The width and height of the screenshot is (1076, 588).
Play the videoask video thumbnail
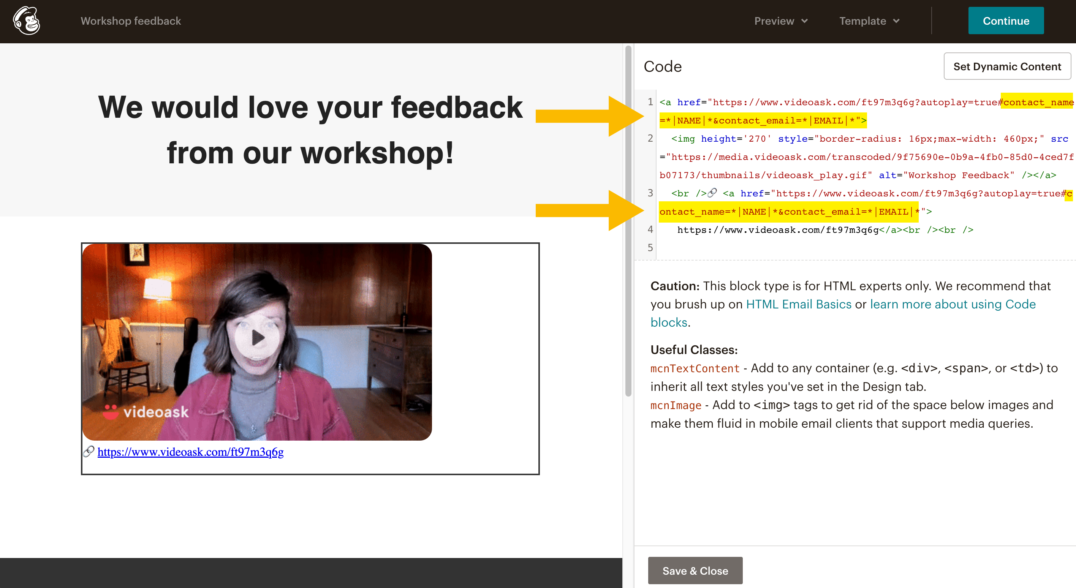coord(257,337)
